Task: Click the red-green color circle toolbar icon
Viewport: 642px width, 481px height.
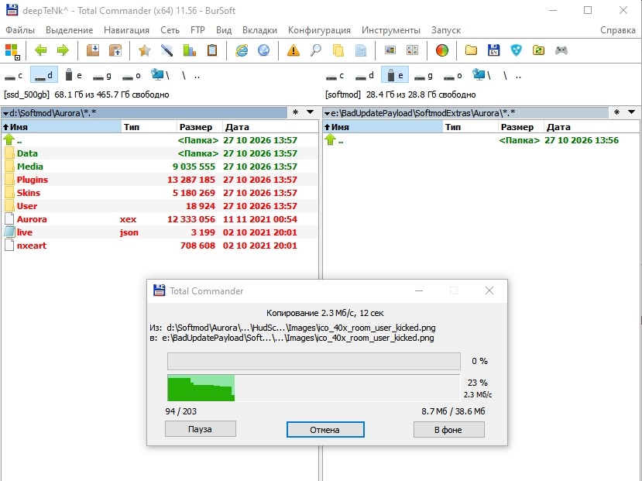Action: 441,50
